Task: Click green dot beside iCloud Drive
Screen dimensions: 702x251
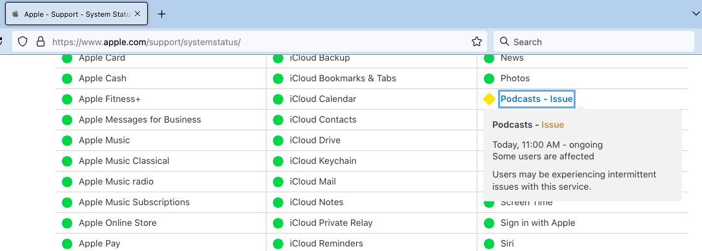Action: pyautogui.click(x=278, y=141)
